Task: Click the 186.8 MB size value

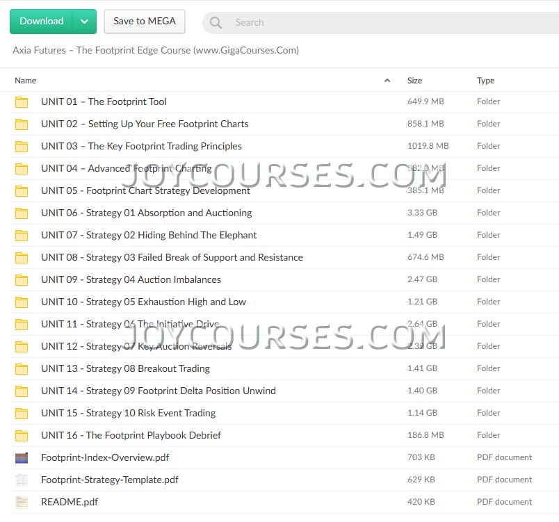Action: (x=426, y=435)
